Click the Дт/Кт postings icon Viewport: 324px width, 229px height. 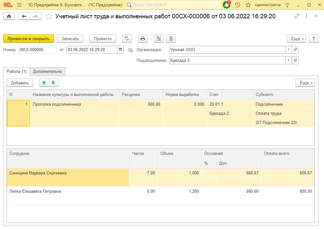coord(127,38)
